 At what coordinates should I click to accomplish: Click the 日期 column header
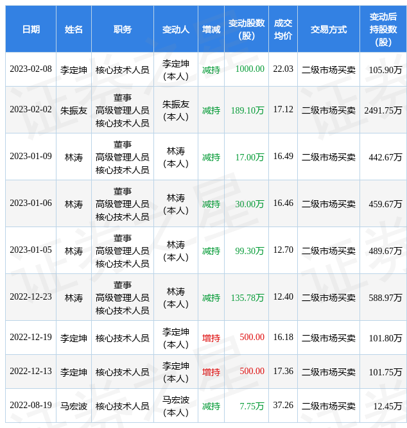click(x=31, y=30)
